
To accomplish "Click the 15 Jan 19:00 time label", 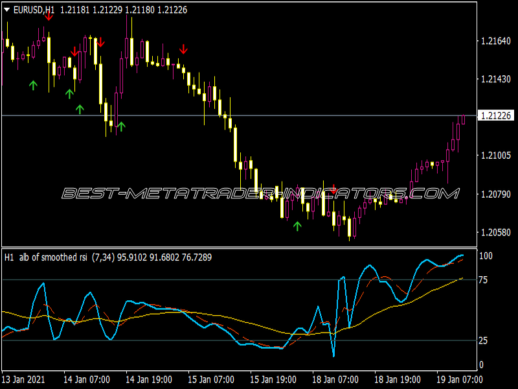I will pos(273,379).
